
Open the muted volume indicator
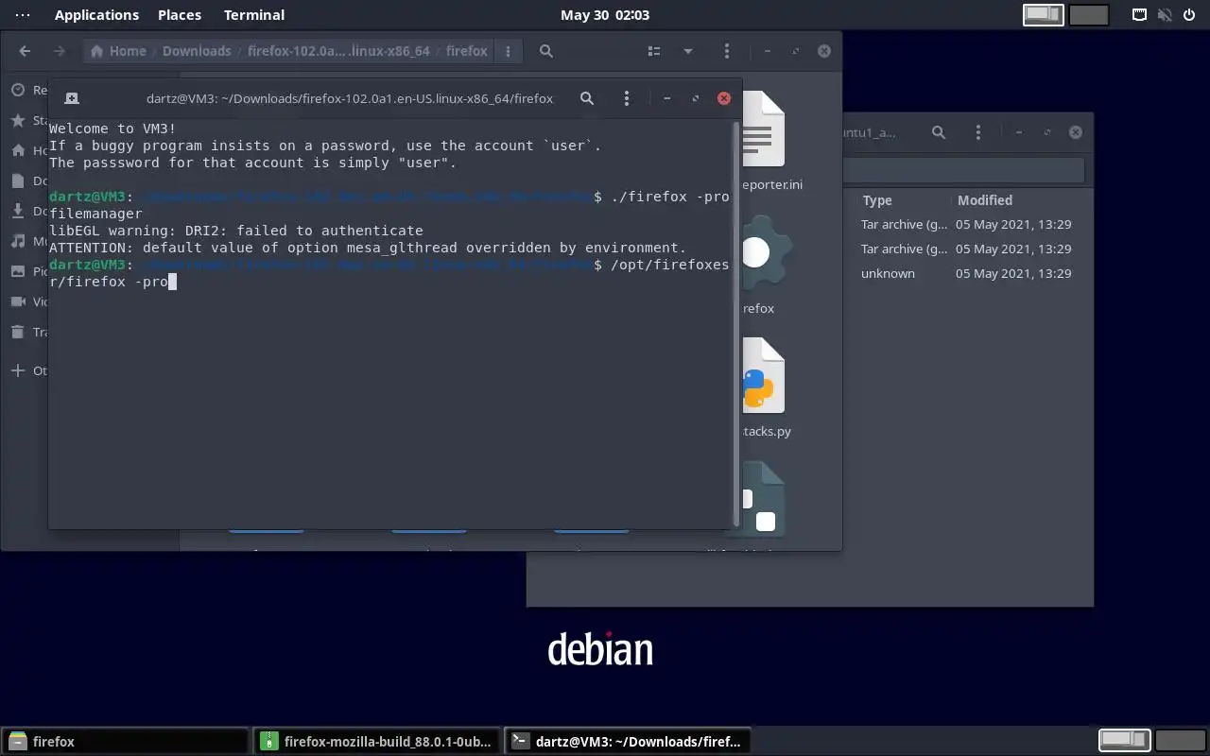pyautogui.click(x=1165, y=15)
